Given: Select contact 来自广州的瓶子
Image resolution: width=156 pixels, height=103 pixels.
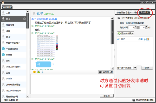Looking at the screenshot, I should (x=14, y=43).
